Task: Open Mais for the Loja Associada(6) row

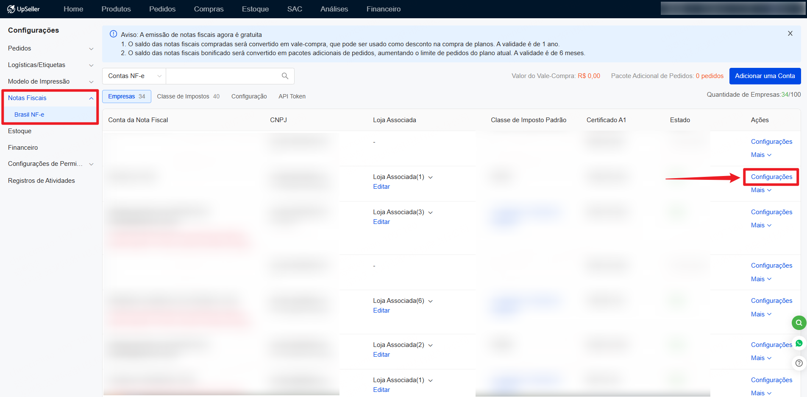Action: (x=761, y=314)
